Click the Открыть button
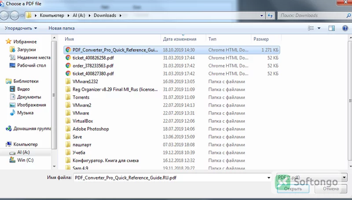The width and height of the screenshot is (352, 200). [293, 189]
